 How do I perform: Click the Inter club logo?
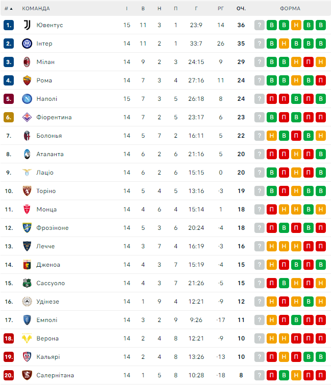27,44
